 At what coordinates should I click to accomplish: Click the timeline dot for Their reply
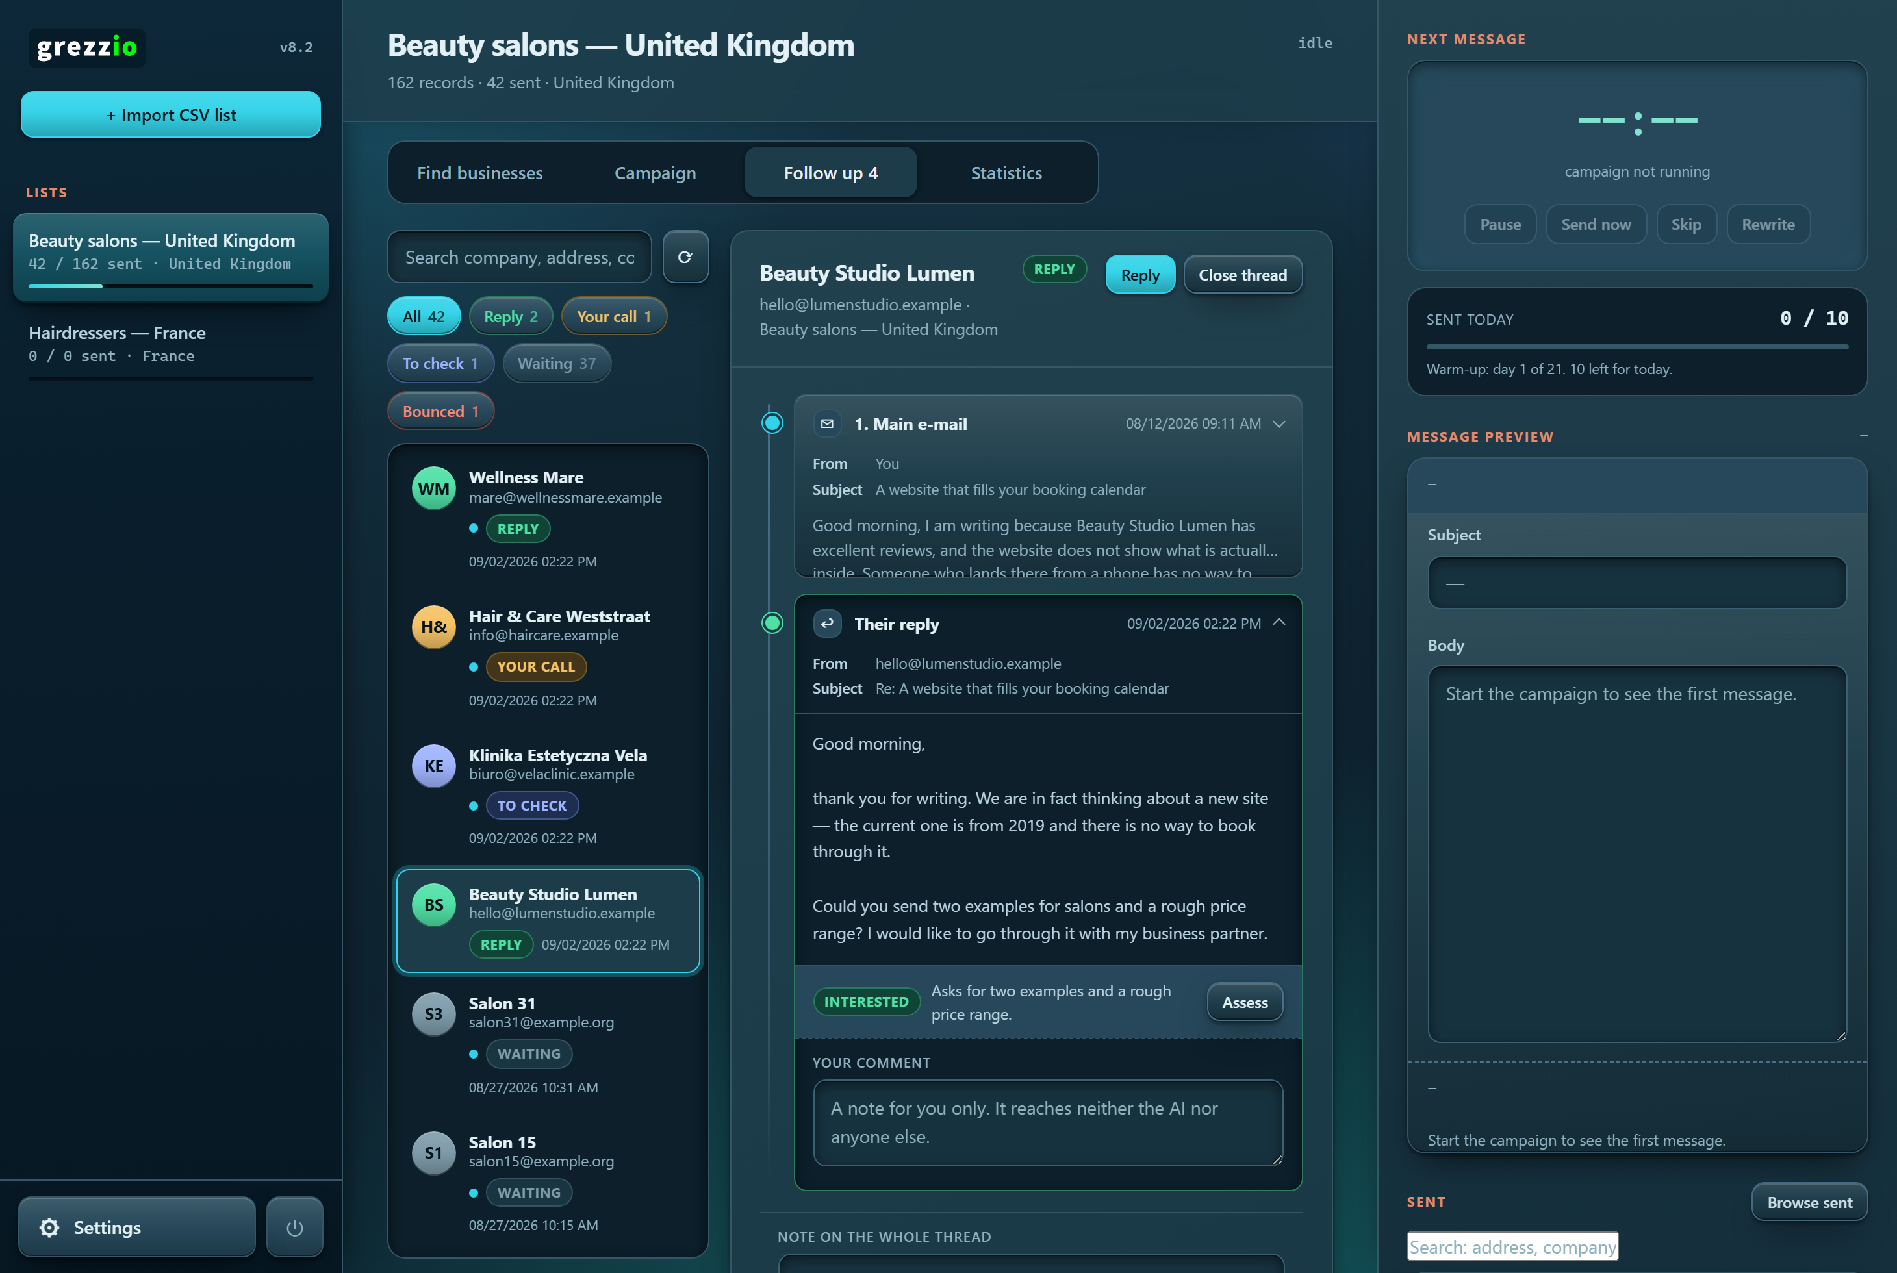tap(772, 623)
